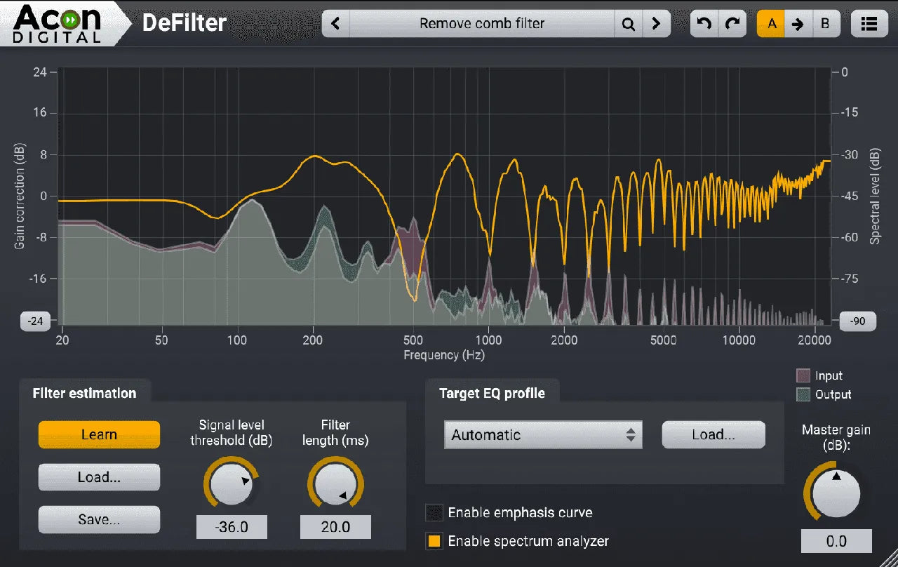Click the redo arrow

click(x=732, y=23)
